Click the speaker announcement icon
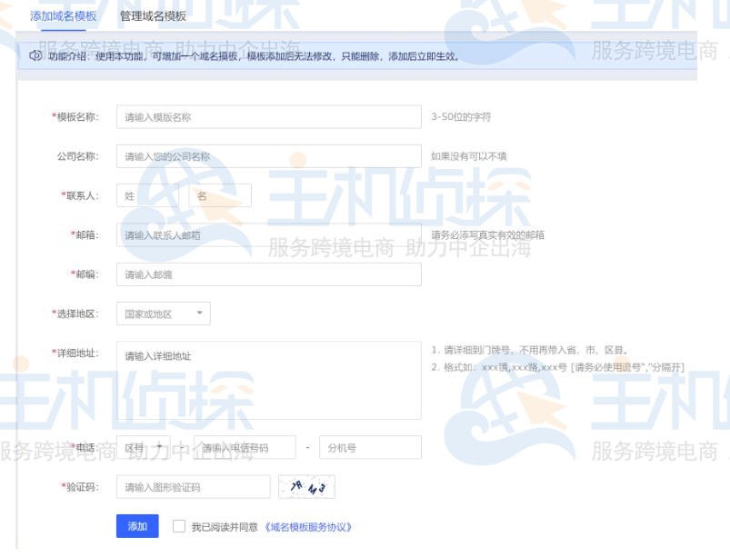 point(35,56)
